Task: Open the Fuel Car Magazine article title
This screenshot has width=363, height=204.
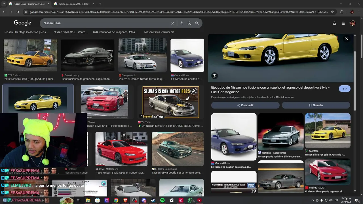Action: click(270, 90)
